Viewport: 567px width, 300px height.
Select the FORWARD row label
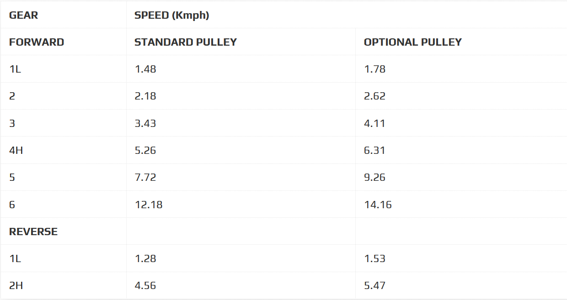[x=37, y=42]
